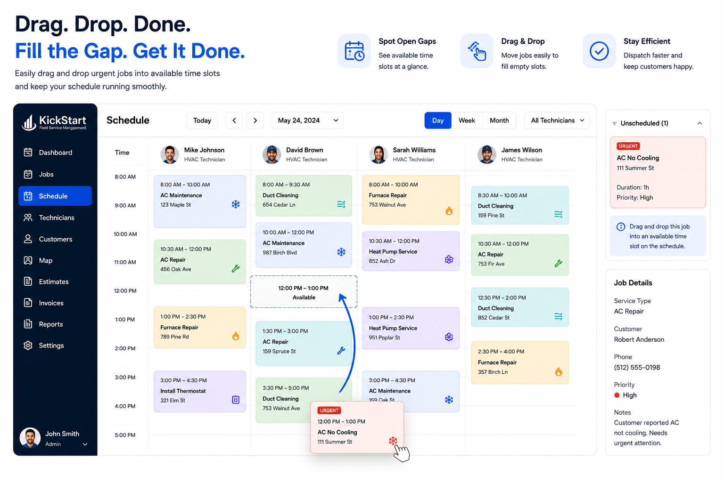Click the Jobs calendar icon in sidebar

tap(28, 174)
